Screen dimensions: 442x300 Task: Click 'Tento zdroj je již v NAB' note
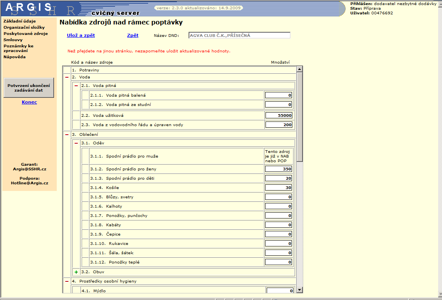click(x=278, y=156)
